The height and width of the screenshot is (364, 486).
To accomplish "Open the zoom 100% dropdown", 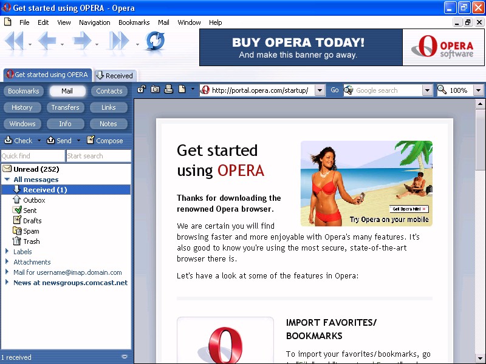I will (x=478, y=90).
